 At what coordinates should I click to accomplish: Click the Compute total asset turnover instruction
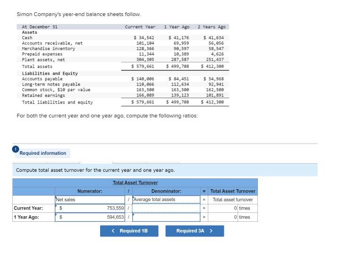pyautogui.click(x=95, y=170)
